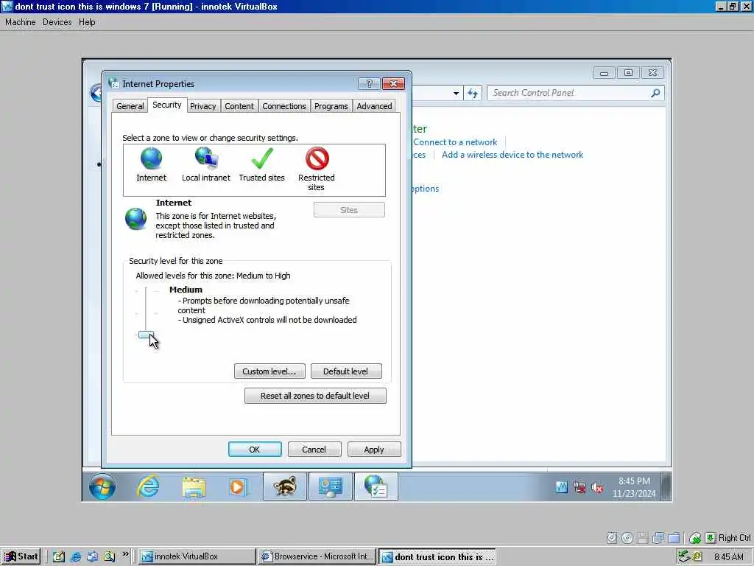Select the Internet zone globe icon
This screenshot has height=566, width=754.
pyautogui.click(x=151, y=158)
